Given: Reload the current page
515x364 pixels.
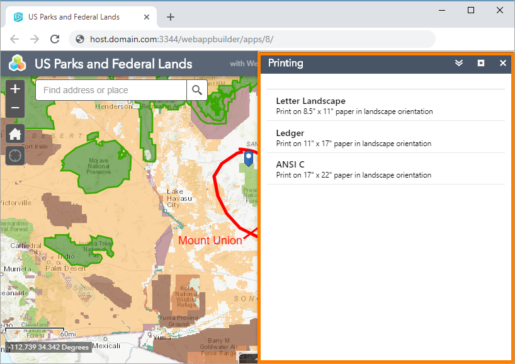Looking at the screenshot, I should 55,39.
